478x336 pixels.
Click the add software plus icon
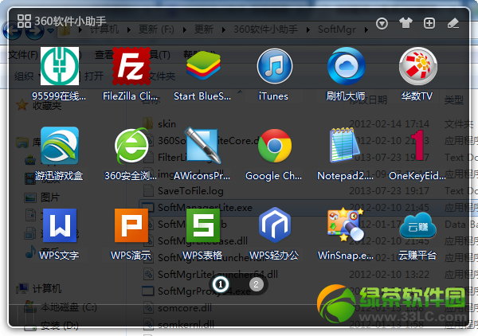(429, 23)
